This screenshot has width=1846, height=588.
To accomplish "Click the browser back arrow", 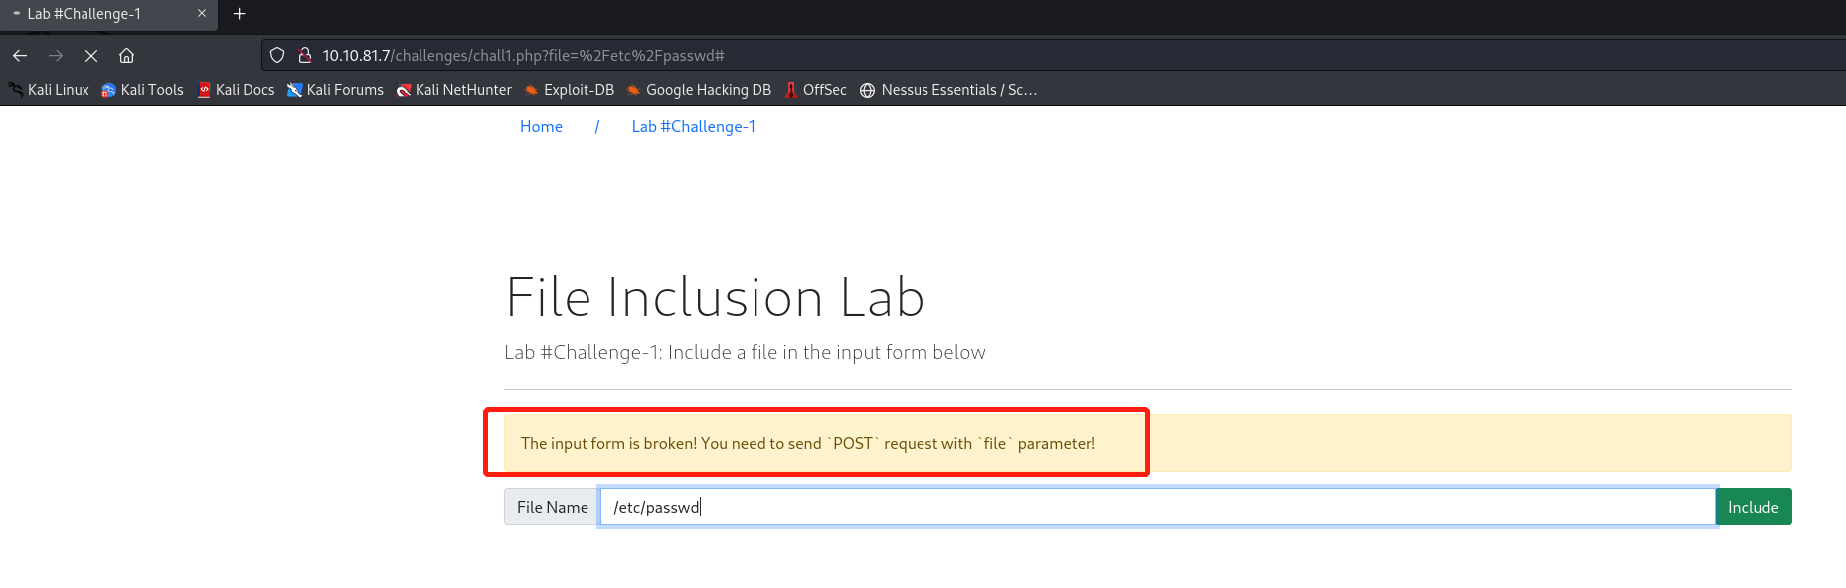I will click(20, 56).
